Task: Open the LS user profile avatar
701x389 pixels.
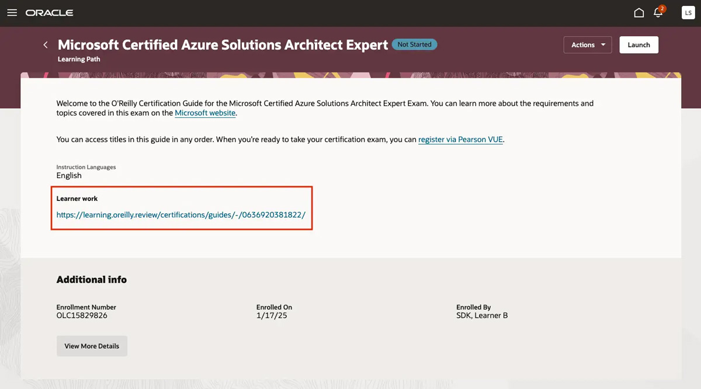Action: [x=688, y=13]
